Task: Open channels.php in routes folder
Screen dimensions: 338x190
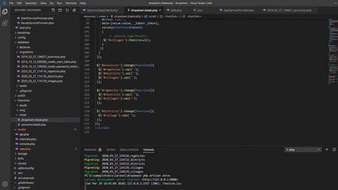Action: [x=27, y=139]
